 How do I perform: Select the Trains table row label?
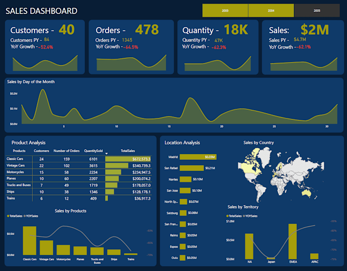(11, 198)
